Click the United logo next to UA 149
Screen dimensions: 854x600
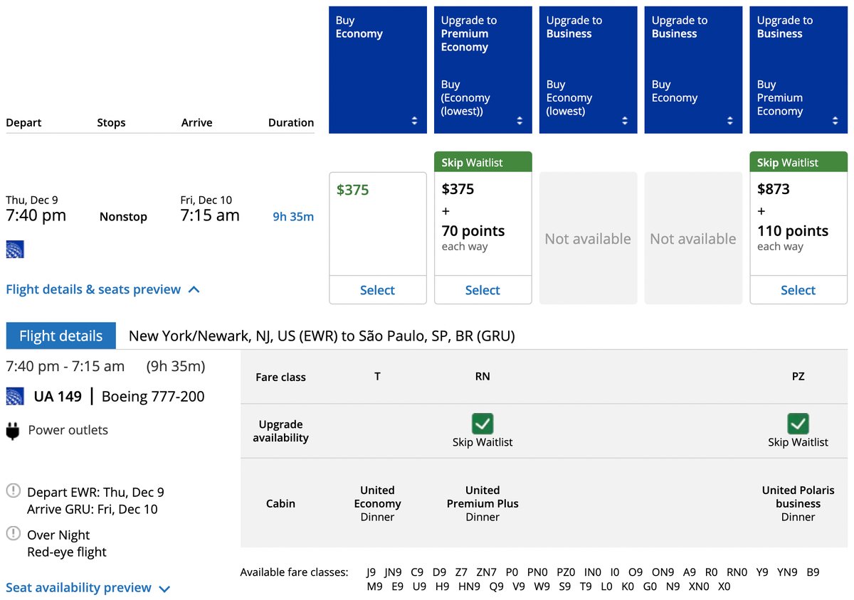(14, 396)
